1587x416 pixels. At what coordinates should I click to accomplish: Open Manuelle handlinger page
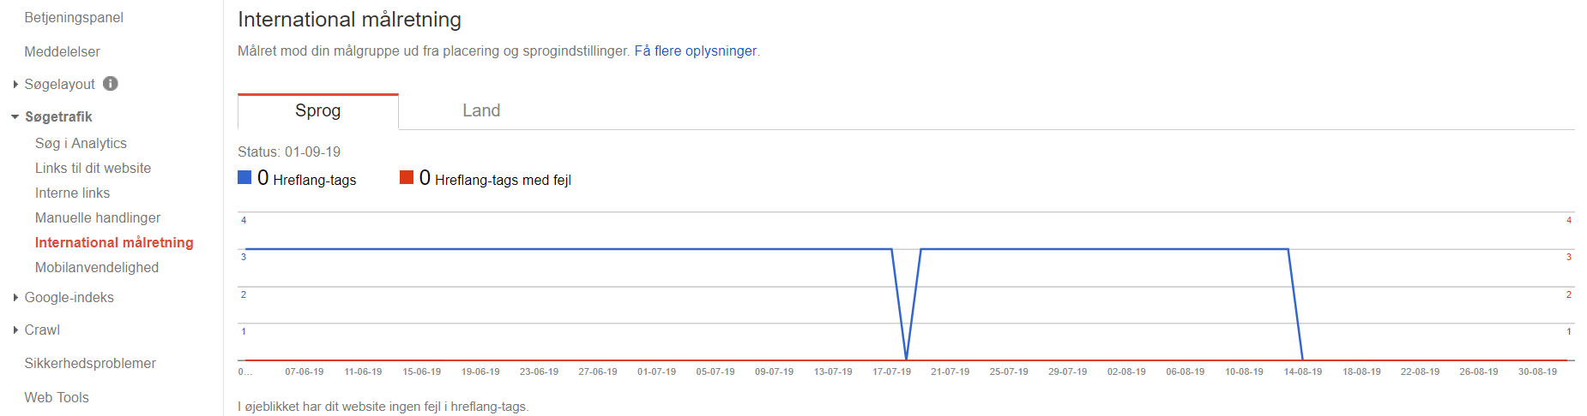(x=98, y=218)
